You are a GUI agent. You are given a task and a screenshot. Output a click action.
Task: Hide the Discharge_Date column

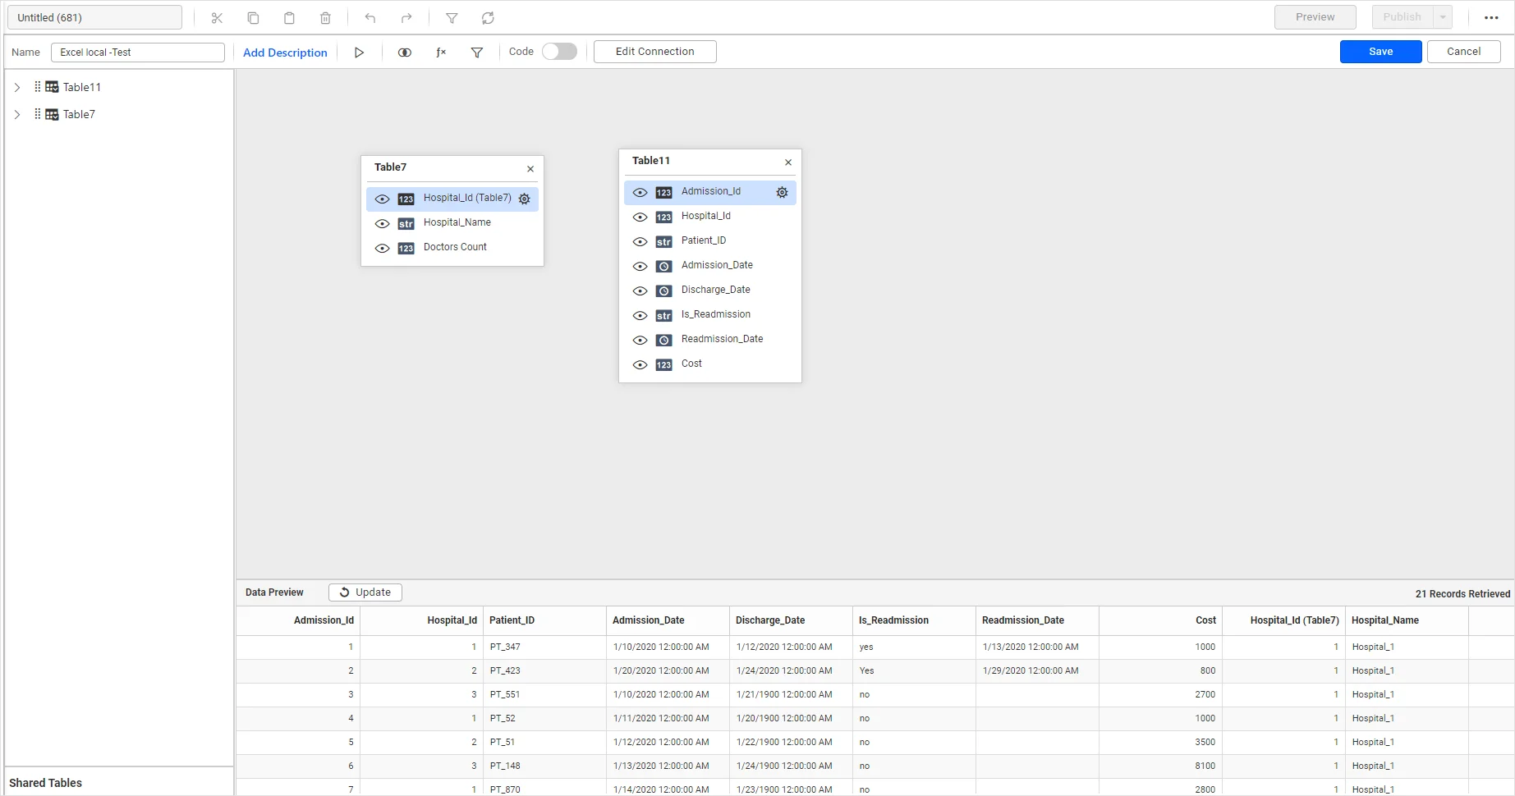(x=640, y=290)
